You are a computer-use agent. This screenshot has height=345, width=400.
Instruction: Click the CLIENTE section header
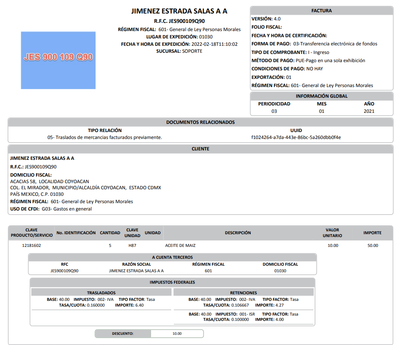(x=201, y=149)
